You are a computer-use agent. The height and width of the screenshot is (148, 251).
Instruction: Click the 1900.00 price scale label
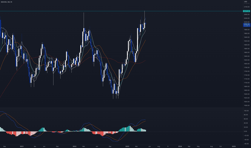pyautogui.click(x=247, y=45)
